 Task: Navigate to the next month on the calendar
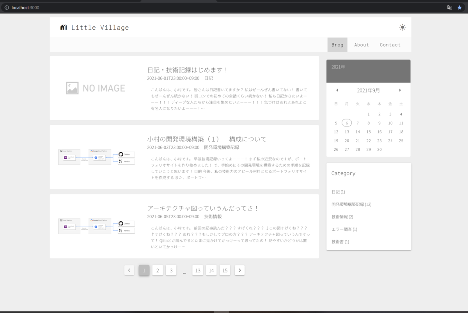400,90
